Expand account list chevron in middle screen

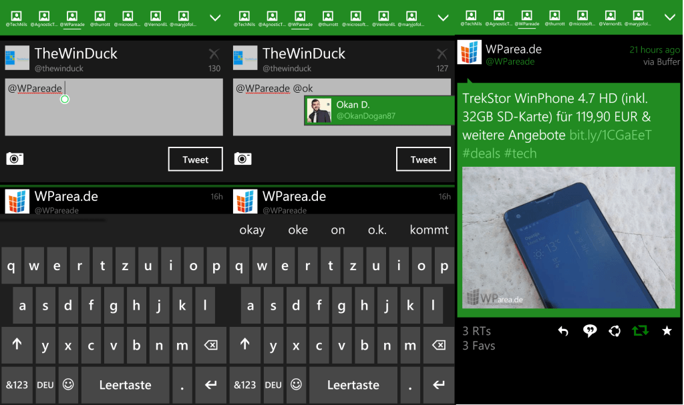pyautogui.click(x=444, y=18)
